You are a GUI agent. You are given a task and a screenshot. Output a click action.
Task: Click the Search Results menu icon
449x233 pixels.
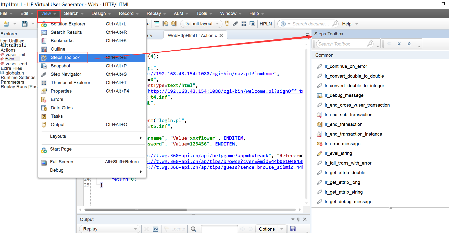[44, 32]
